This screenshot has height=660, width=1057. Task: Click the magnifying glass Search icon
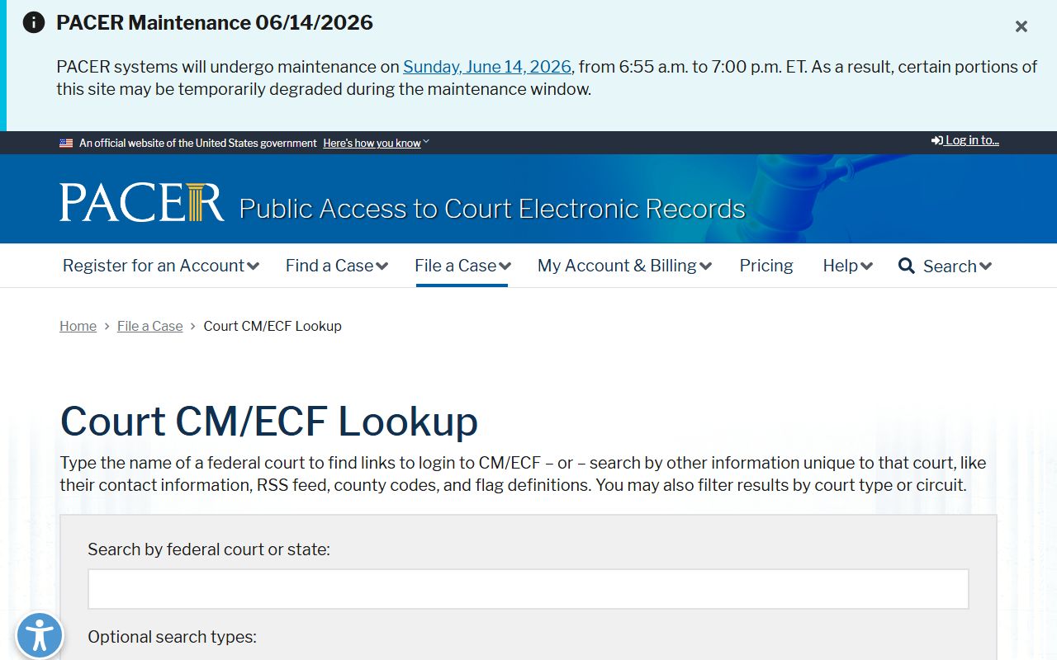907,266
